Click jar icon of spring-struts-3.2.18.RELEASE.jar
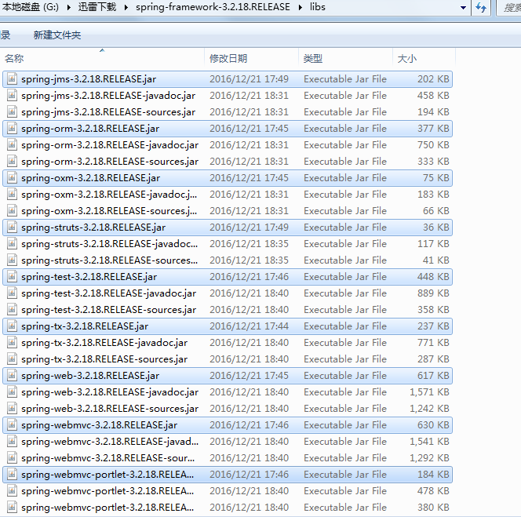This screenshot has width=521, height=517. 13,228
